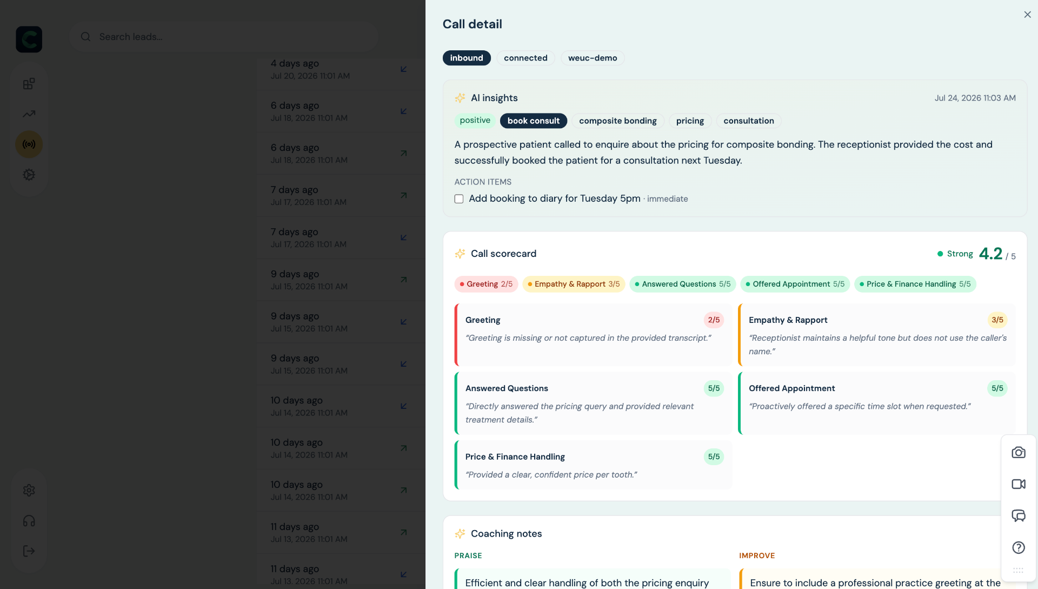Viewport: 1038px width, 589px height.
Task: Click the IMPROVE heading
Action: tap(757, 555)
